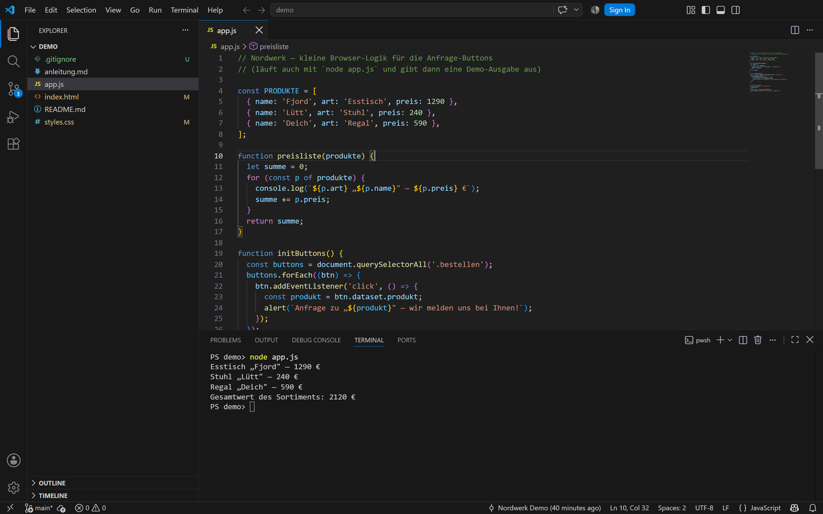Click Ln 10, Col 32 in status bar
Viewport: 823px width, 514px height.
(x=629, y=508)
